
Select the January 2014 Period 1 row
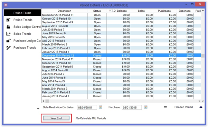121,96
